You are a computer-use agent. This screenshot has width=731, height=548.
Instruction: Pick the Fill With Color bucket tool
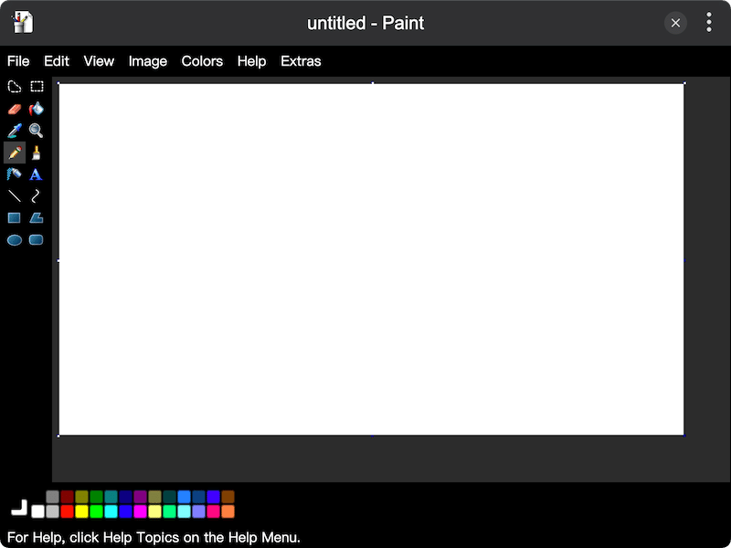(37, 109)
